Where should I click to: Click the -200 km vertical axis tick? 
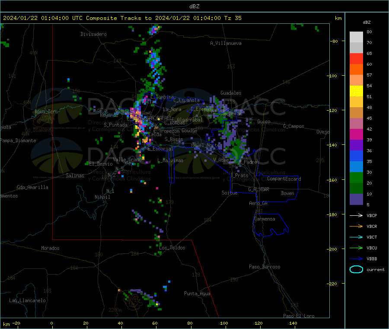click(332, 249)
